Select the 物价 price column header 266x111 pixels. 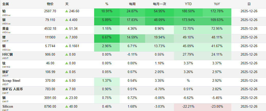(50, 4)
